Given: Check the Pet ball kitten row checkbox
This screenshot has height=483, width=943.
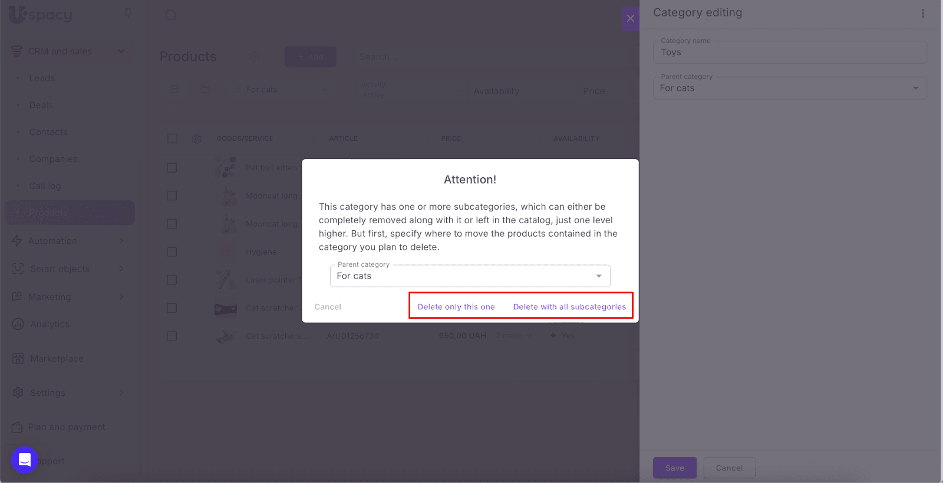Looking at the screenshot, I should [x=172, y=168].
